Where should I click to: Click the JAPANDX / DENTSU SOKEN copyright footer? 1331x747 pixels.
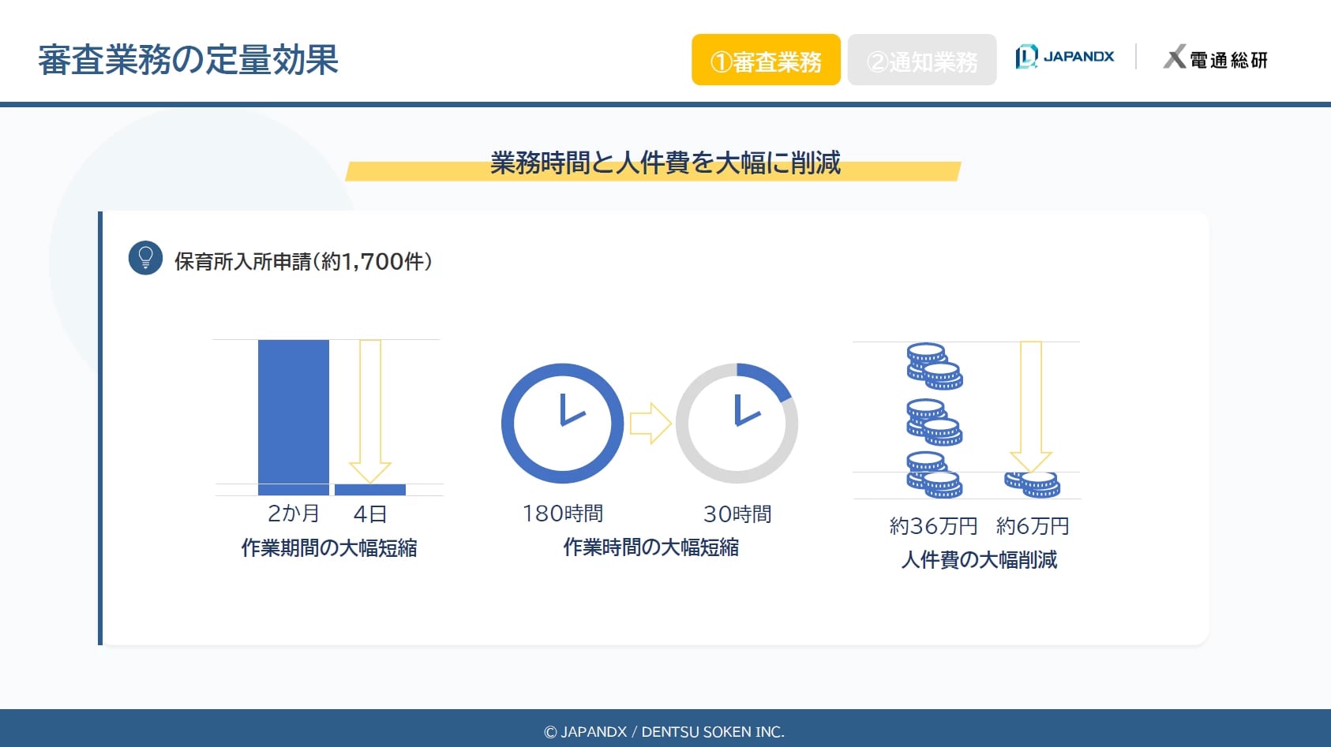[665, 731]
